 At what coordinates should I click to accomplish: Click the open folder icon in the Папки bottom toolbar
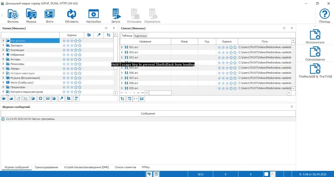click(4, 98)
